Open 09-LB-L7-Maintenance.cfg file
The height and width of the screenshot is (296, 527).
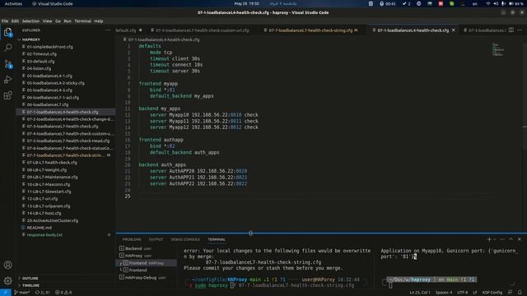52,178
